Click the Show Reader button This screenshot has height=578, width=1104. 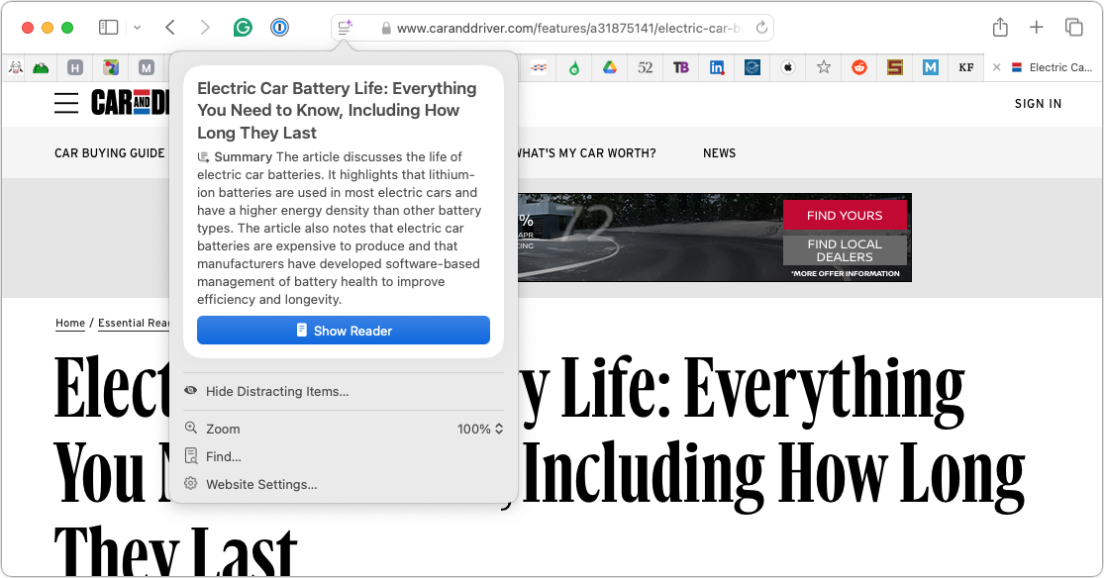343,331
